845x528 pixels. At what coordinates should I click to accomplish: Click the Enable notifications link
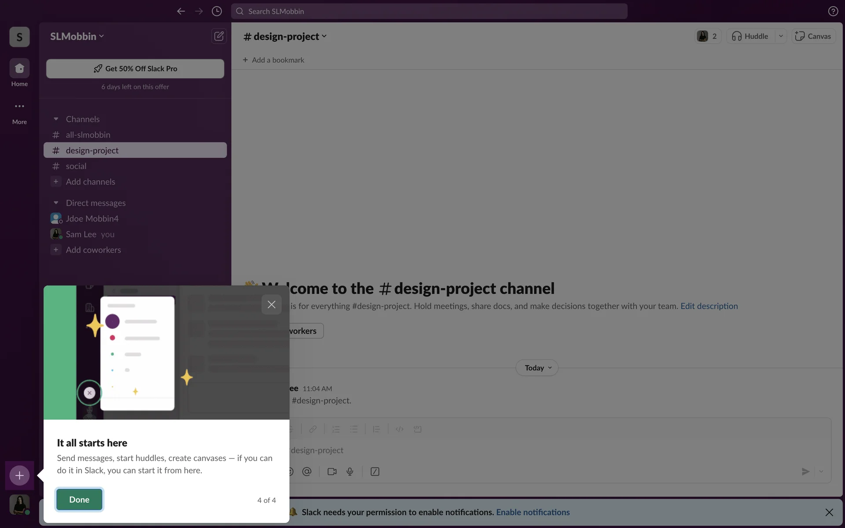click(x=533, y=512)
